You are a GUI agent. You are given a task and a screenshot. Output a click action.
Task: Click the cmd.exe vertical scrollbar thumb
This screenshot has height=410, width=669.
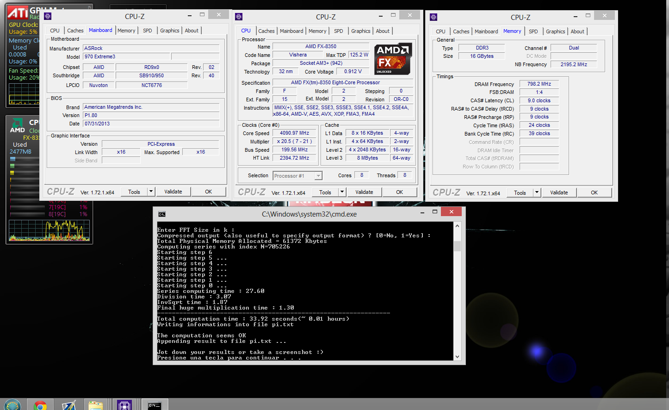[x=457, y=246]
